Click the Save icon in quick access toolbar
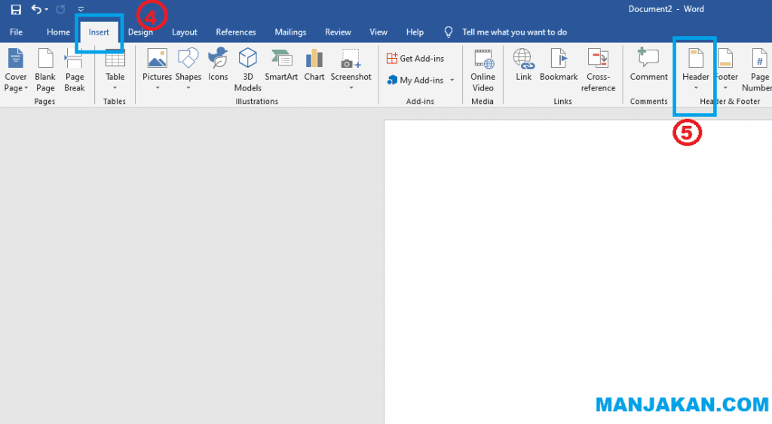 click(16, 9)
